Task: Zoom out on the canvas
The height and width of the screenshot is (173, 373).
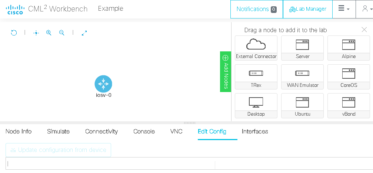Action: [61, 33]
